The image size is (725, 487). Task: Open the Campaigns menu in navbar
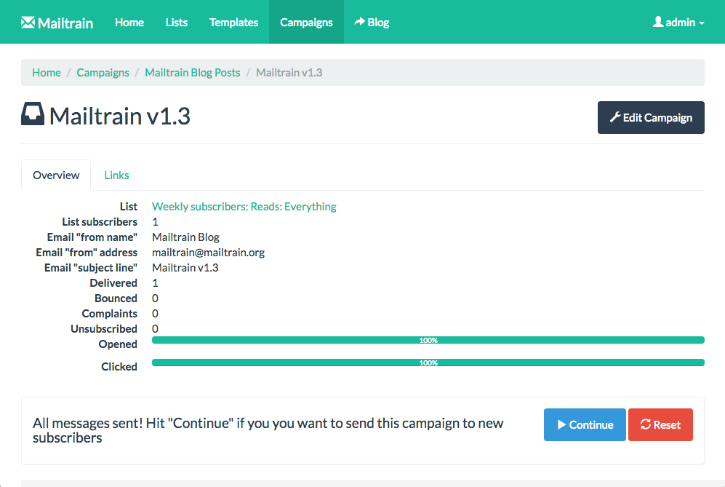[306, 22]
